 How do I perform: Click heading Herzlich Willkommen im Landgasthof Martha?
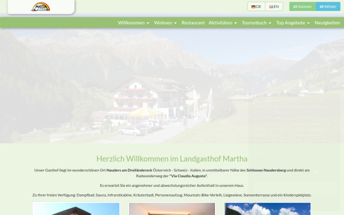pyautogui.click(x=172, y=159)
